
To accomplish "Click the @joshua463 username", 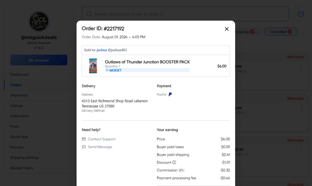I will [117, 50].
